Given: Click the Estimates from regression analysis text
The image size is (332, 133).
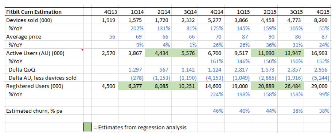Looking at the screenshot, I should [140, 127].
